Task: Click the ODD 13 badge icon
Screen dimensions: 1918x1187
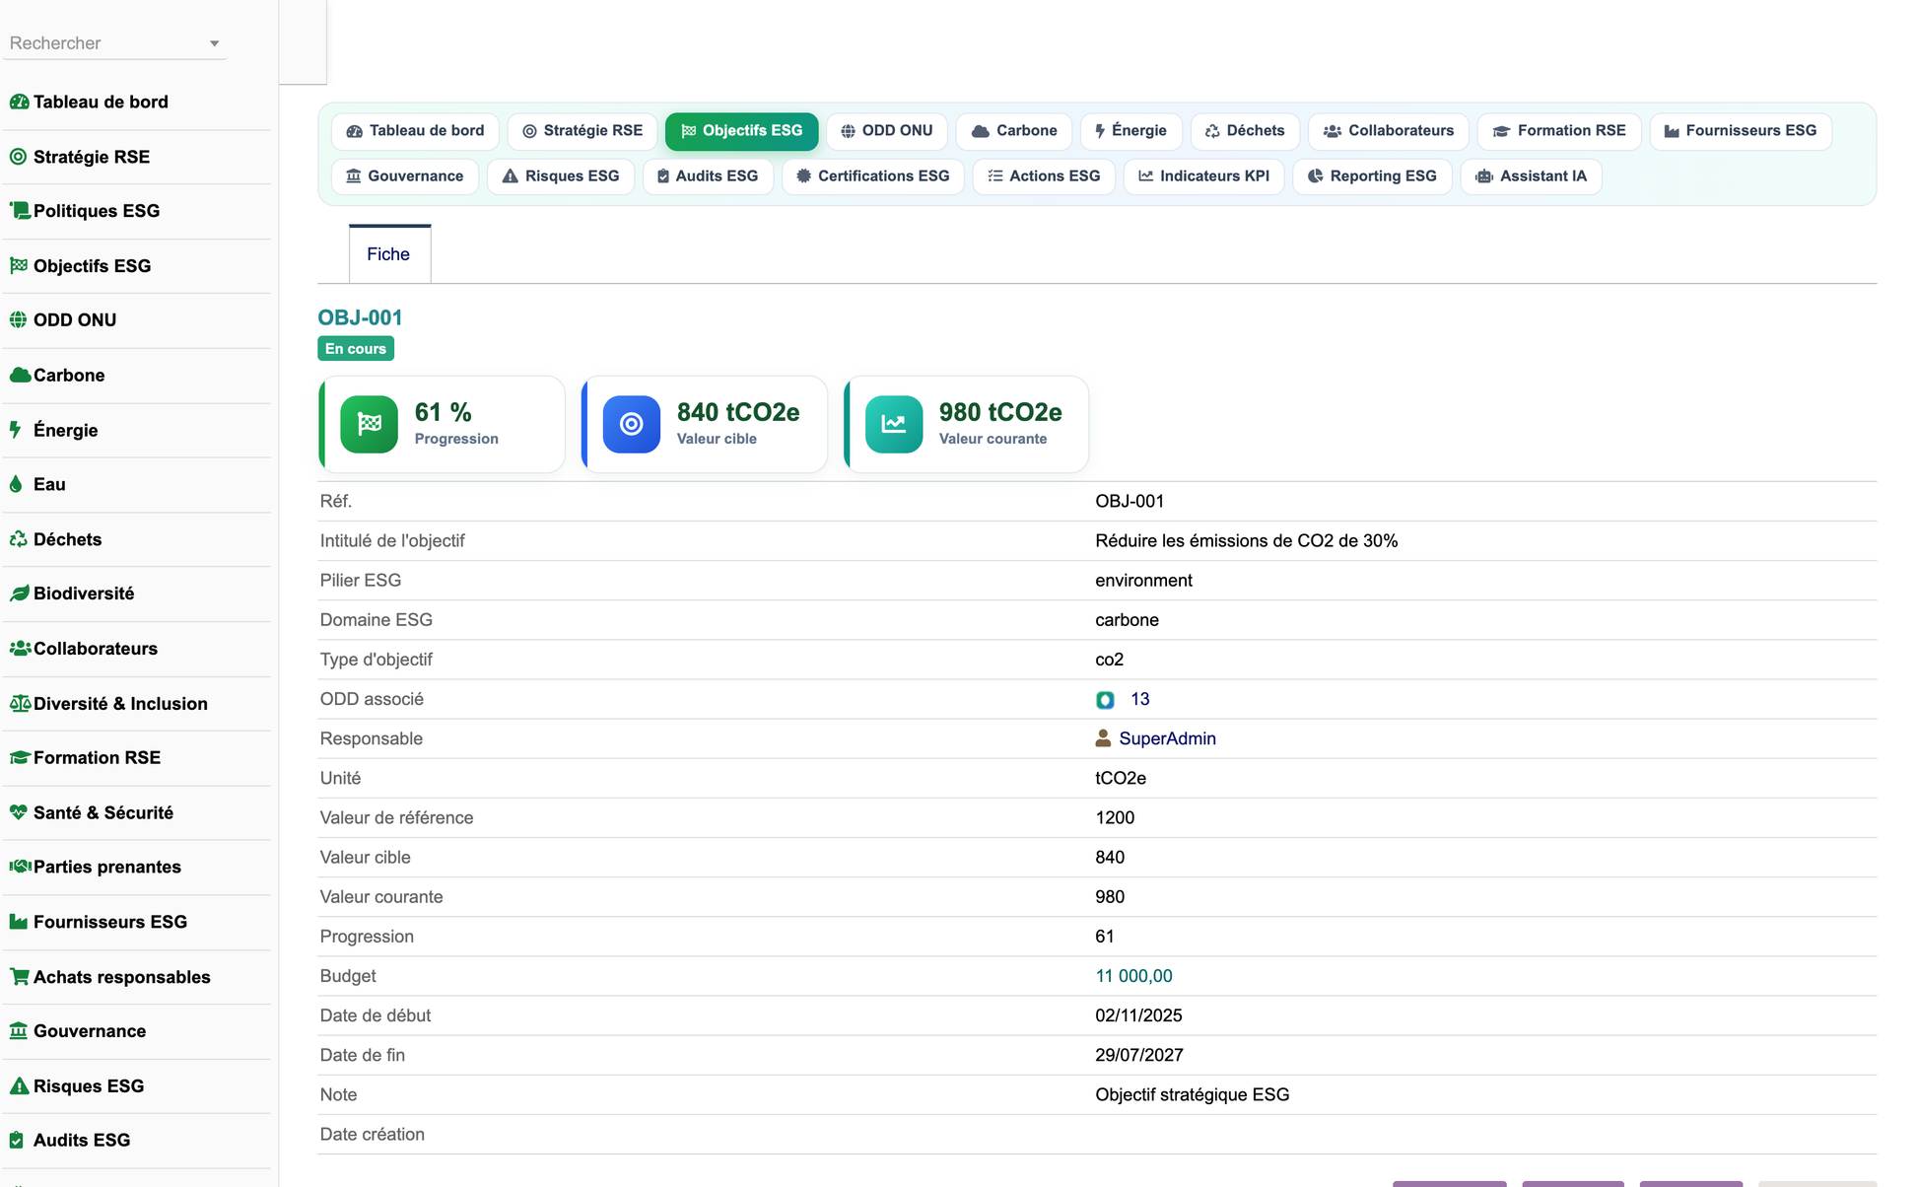Action: coord(1105,700)
